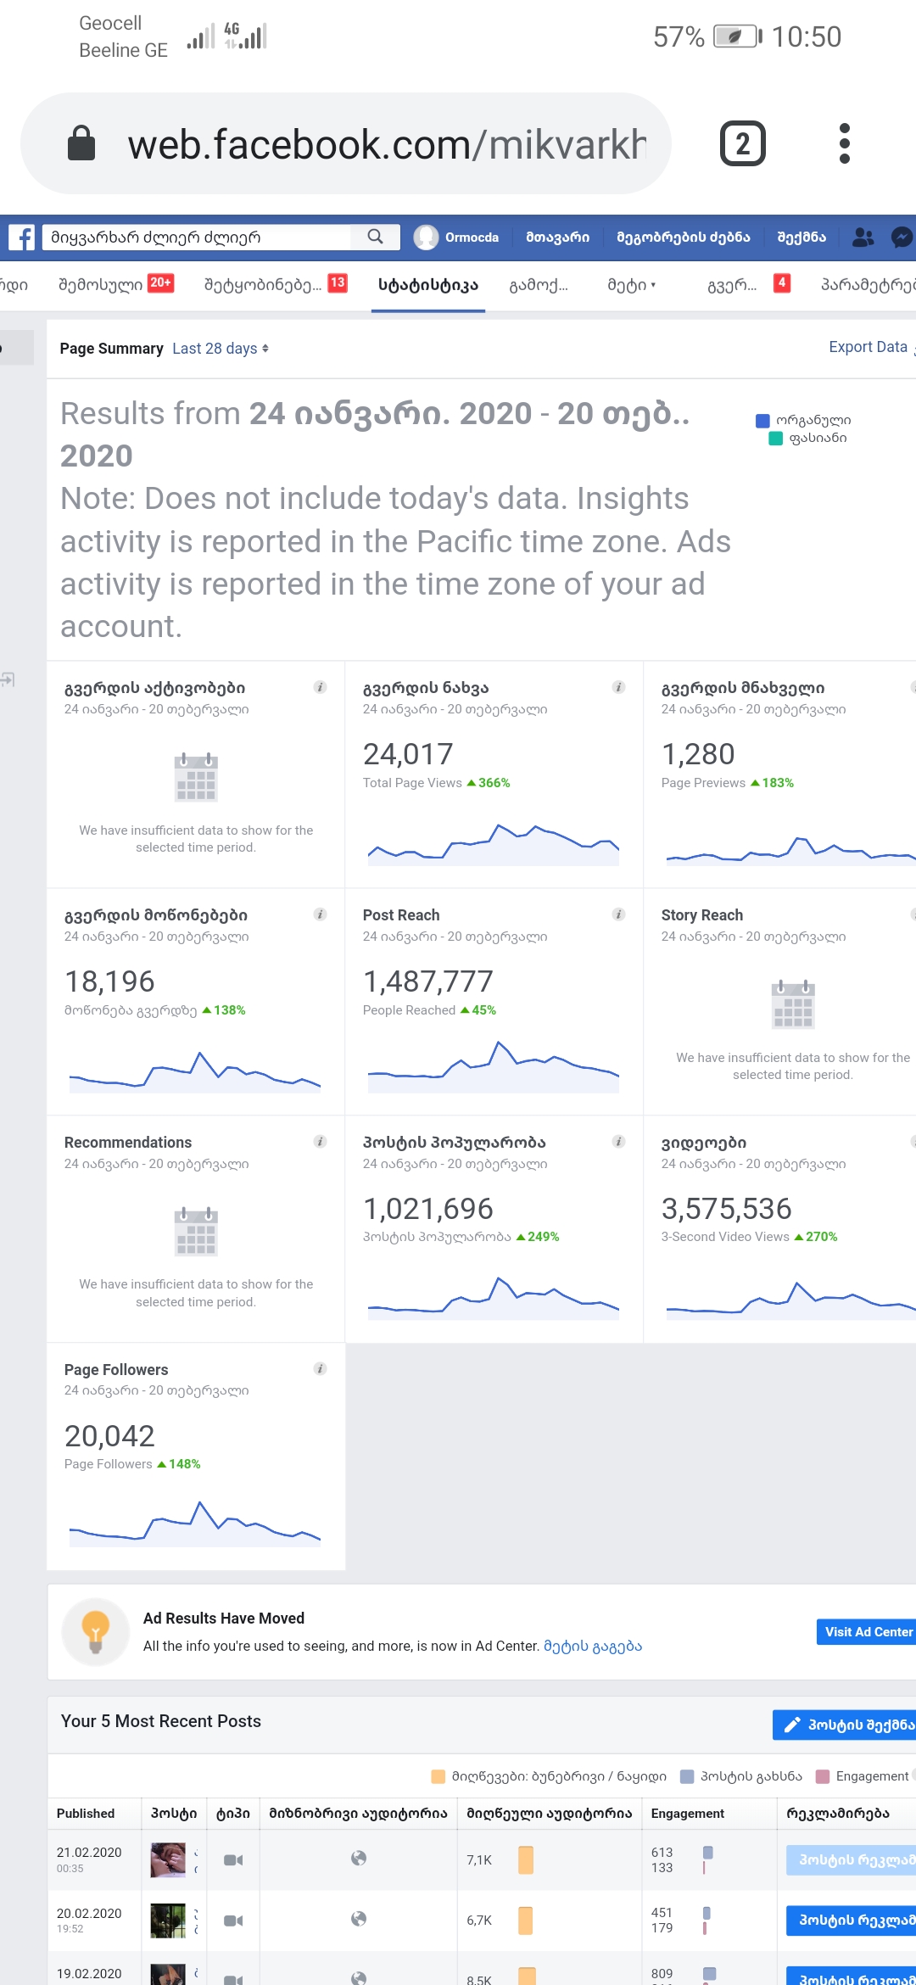This screenshot has height=1985, width=916.
Task: Open the Last 28 days dropdown
Action: click(221, 349)
